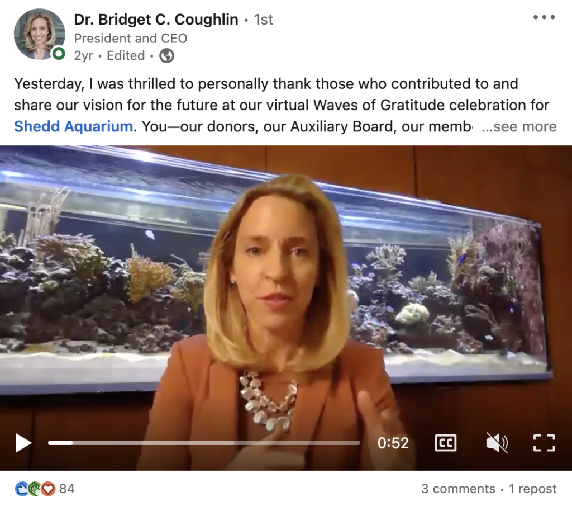The height and width of the screenshot is (506, 572).
Task: Toggle closed captions on video
Action: click(x=445, y=443)
